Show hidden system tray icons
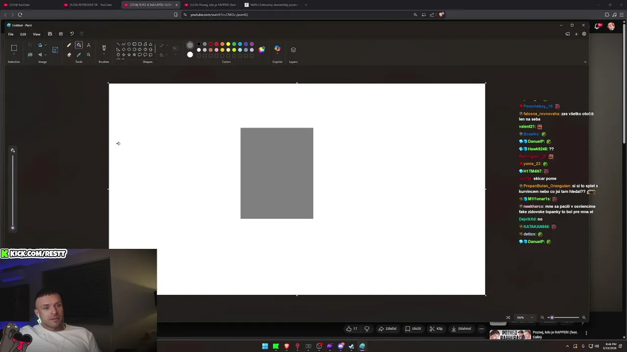 click(567, 346)
